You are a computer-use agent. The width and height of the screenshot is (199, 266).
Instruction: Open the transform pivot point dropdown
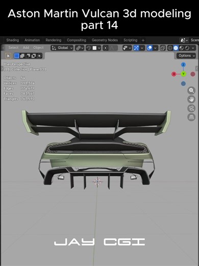click(x=80, y=48)
